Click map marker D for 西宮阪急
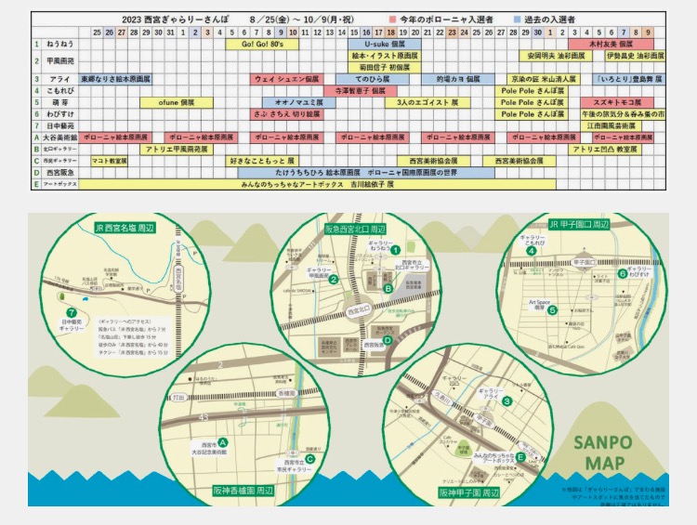 point(388,340)
